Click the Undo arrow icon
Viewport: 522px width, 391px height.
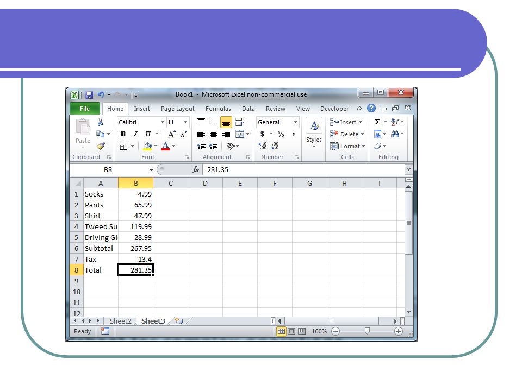tap(101, 94)
